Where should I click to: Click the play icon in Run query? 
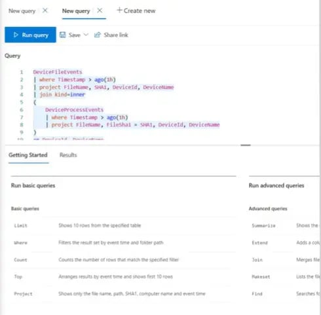click(16, 35)
